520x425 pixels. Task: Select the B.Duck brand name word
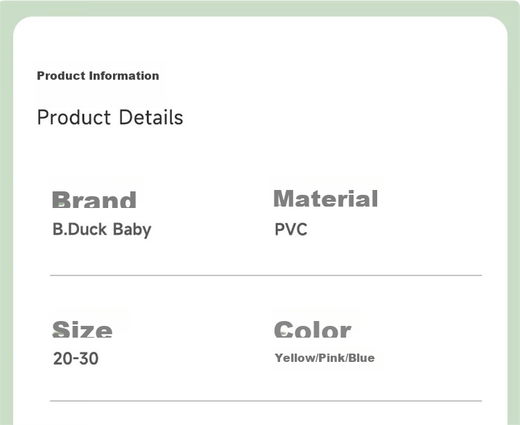pyautogui.click(x=80, y=229)
